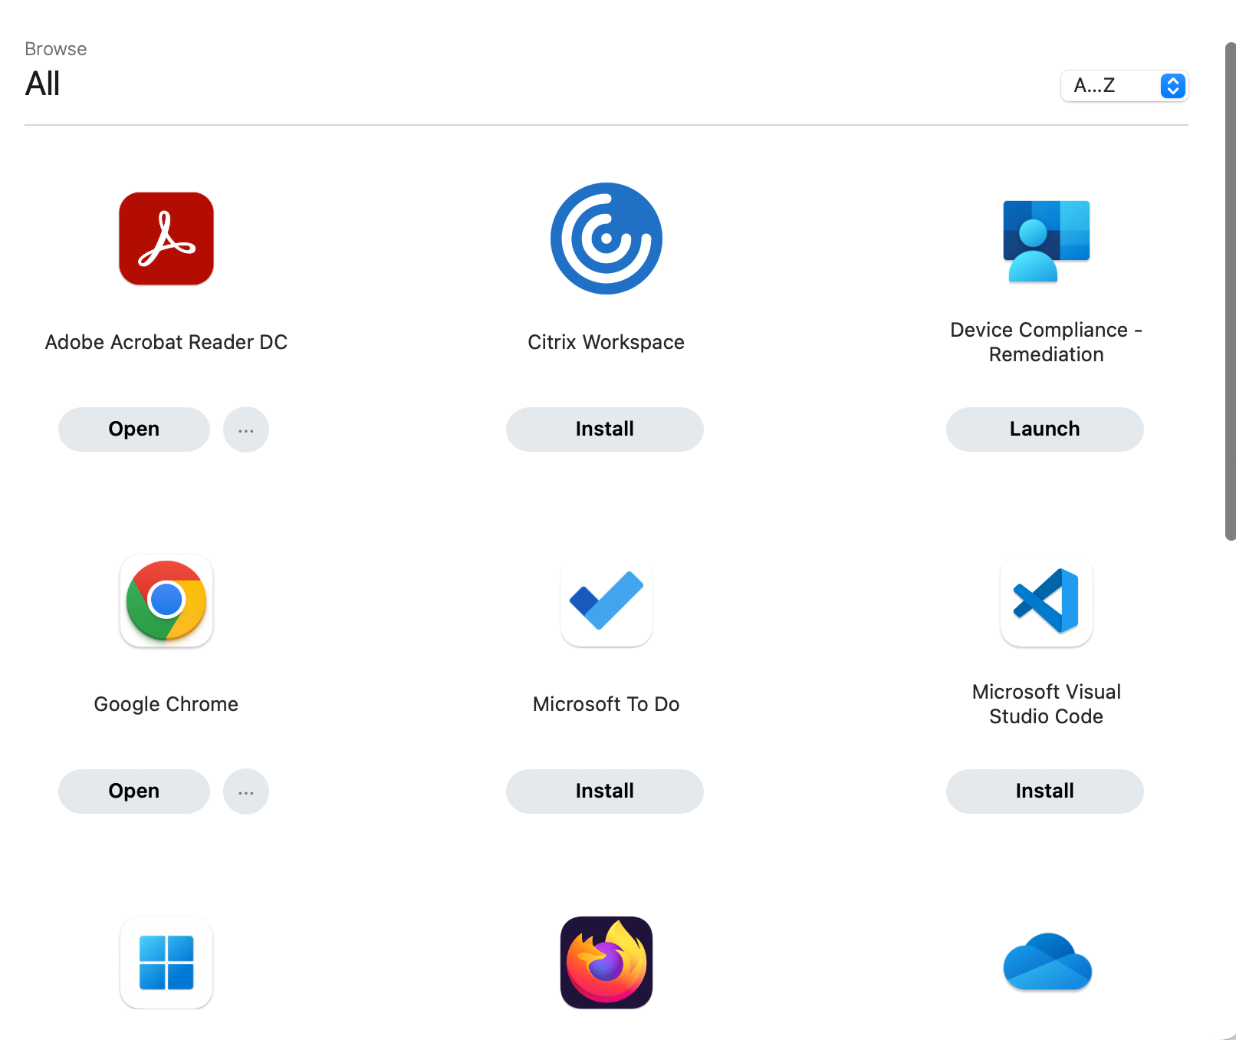Click the All heading
This screenshot has height=1040, width=1236.
click(x=43, y=84)
